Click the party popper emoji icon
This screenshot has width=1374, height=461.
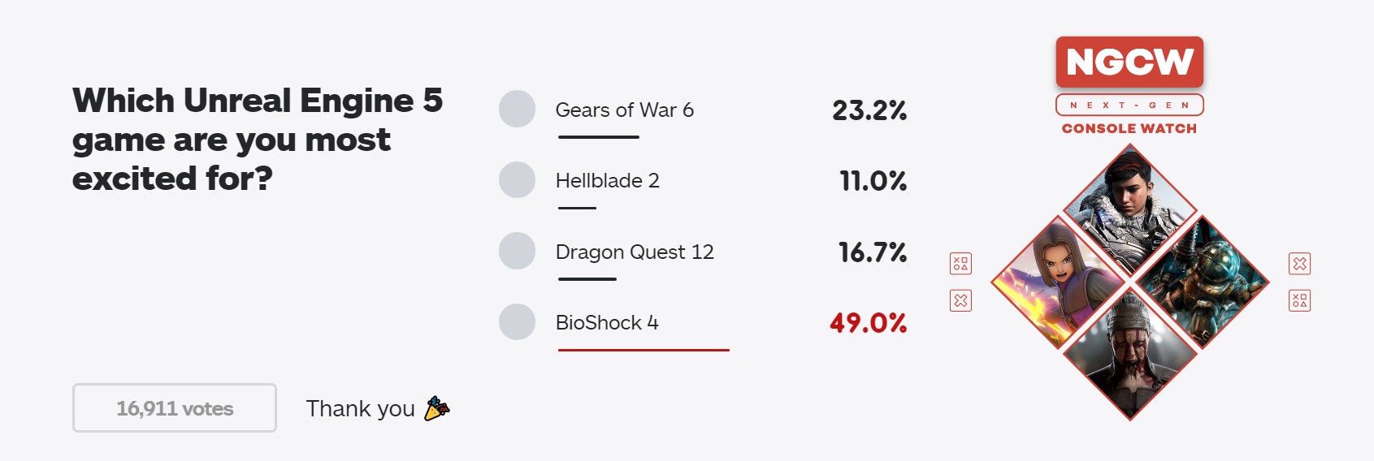tap(437, 408)
